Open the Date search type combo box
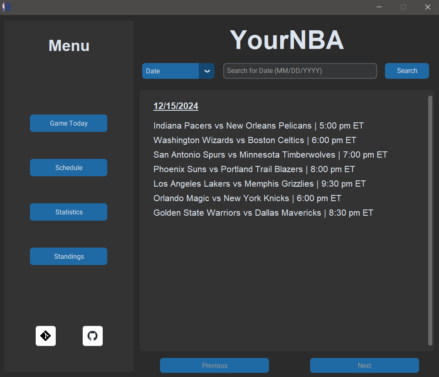This screenshot has height=377, width=439. pyautogui.click(x=178, y=71)
